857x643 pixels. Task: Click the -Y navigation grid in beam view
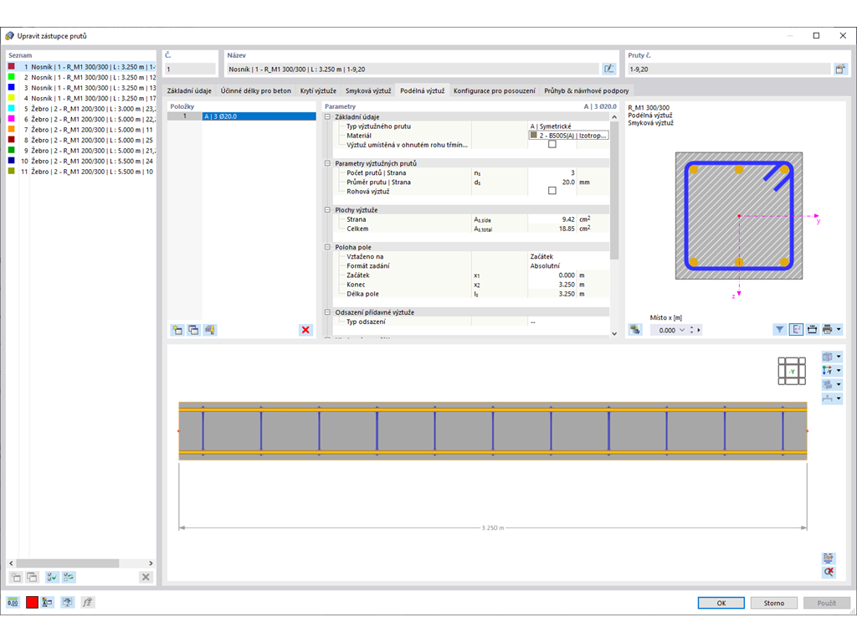coord(792,371)
